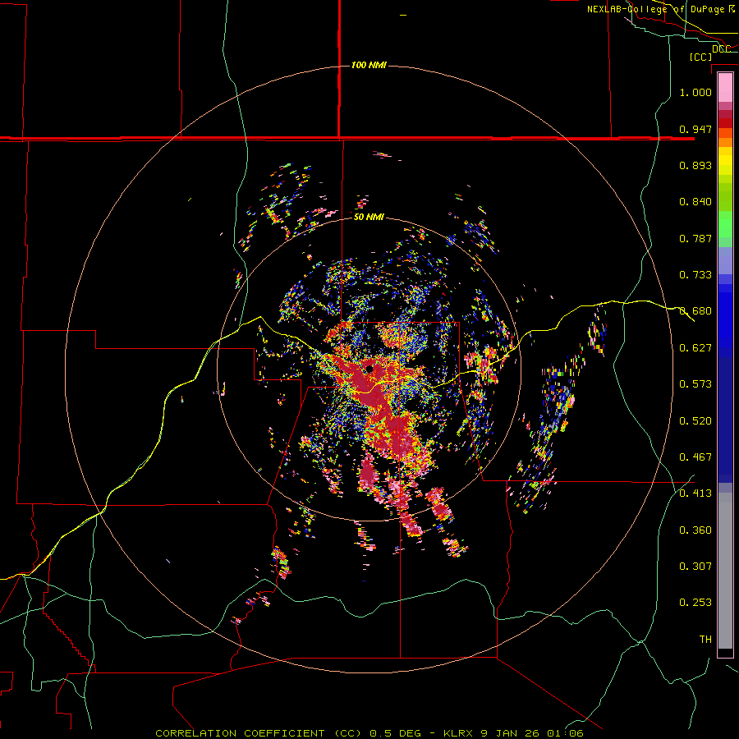
Task: Select the 100 NMI range ring label
Action: click(x=369, y=65)
